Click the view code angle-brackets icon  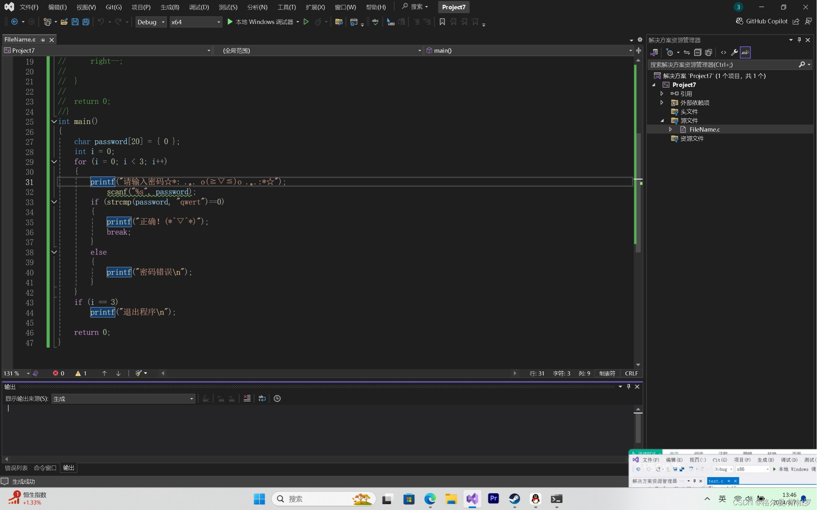click(x=723, y=52)
